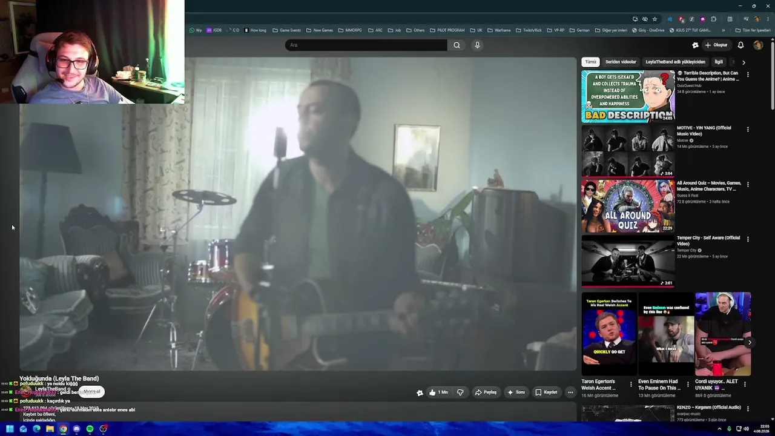Expand the New Games bookmark folder

(x=320, y=30)
